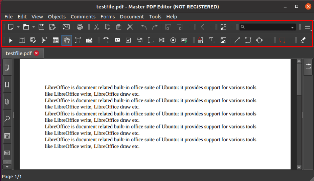
Task: Open the hamburger toolbar menu
Action: (307, 27)
